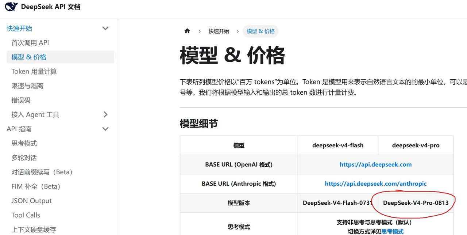Image resolution: width=467 pixels, height=235 pixels.
Task: Open https://api.deepseek.com link
Action: (x=375, y=164)
